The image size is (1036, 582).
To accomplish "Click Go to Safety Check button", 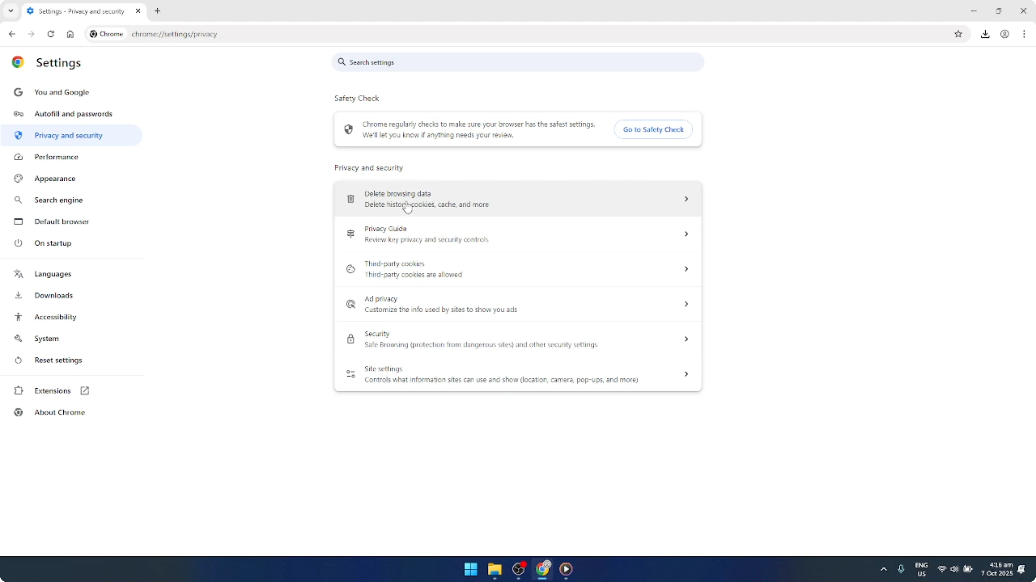I will 653,129.
